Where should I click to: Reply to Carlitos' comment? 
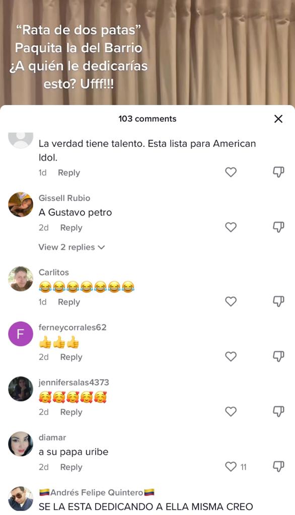tap(69, 302)
